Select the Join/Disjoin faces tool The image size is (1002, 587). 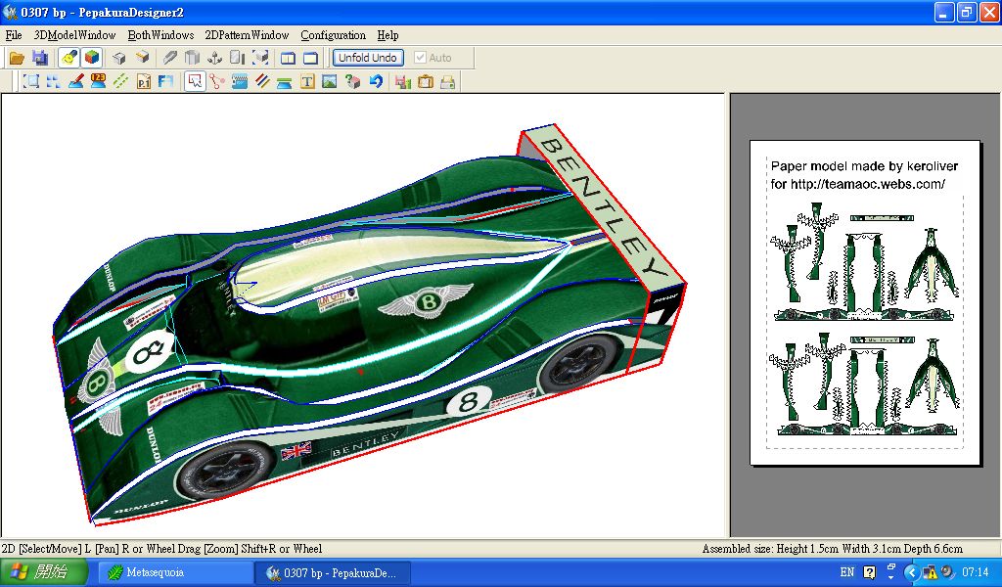tap(217, 82)
